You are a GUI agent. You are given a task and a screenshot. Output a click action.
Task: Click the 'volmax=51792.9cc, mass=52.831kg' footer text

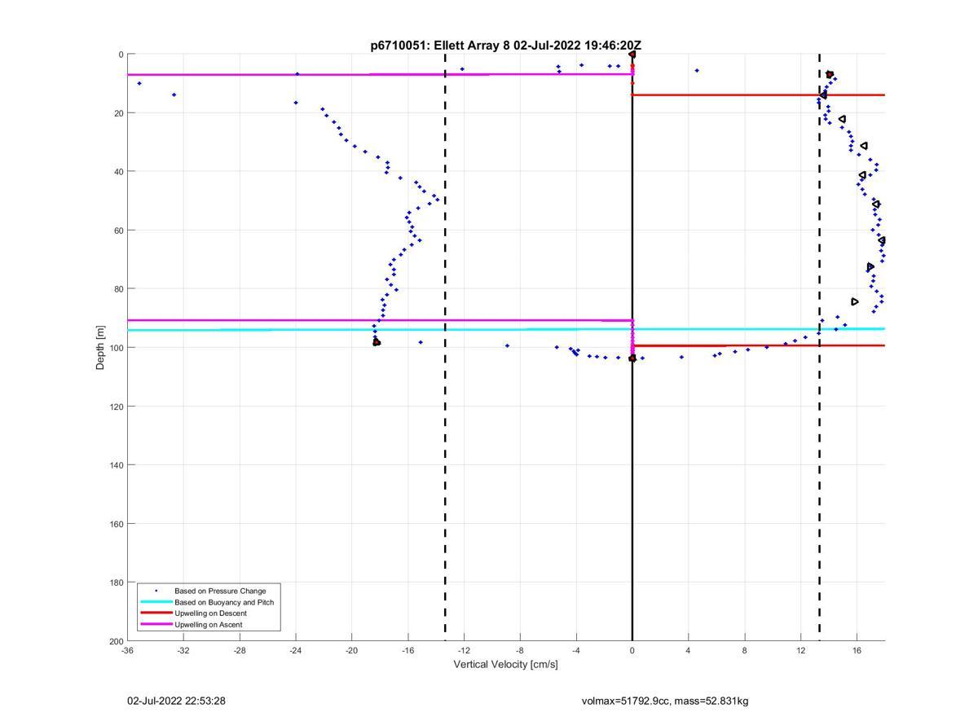pos(665,701)
